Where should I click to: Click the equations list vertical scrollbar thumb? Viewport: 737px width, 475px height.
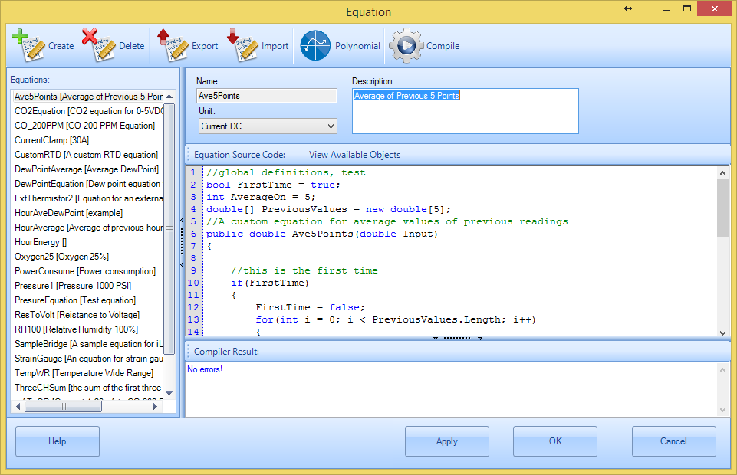pos(169,228)
